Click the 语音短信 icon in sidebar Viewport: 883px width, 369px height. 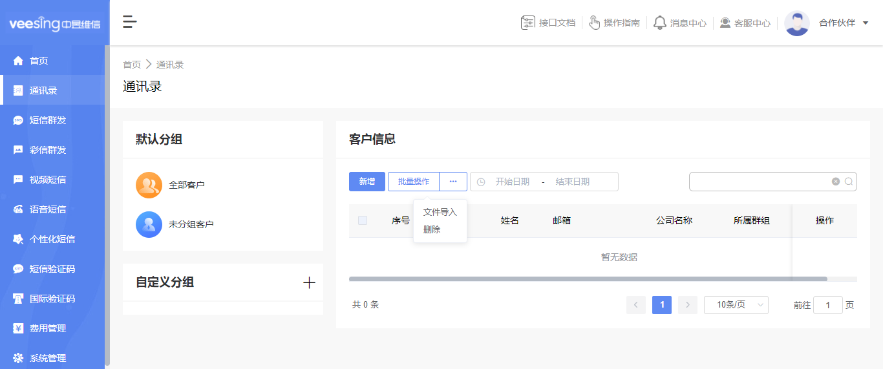point(18,209)
